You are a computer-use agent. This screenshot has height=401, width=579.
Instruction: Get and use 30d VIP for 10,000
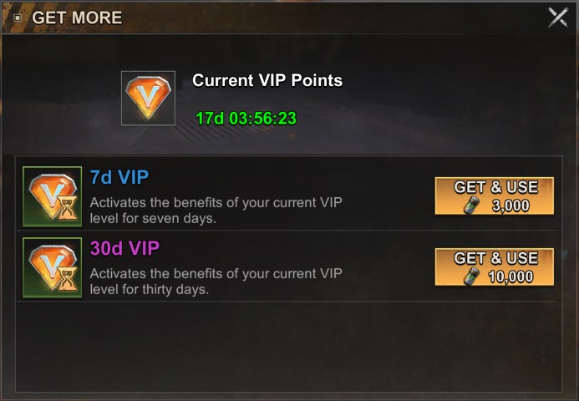[x=495, y=266]
